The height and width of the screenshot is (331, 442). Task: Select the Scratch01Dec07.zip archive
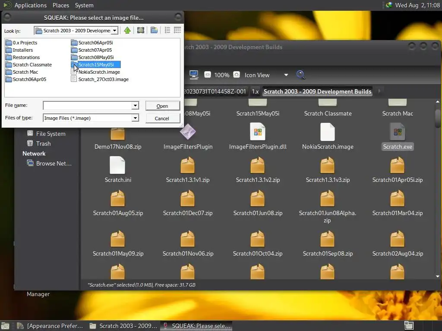point(188,203)
